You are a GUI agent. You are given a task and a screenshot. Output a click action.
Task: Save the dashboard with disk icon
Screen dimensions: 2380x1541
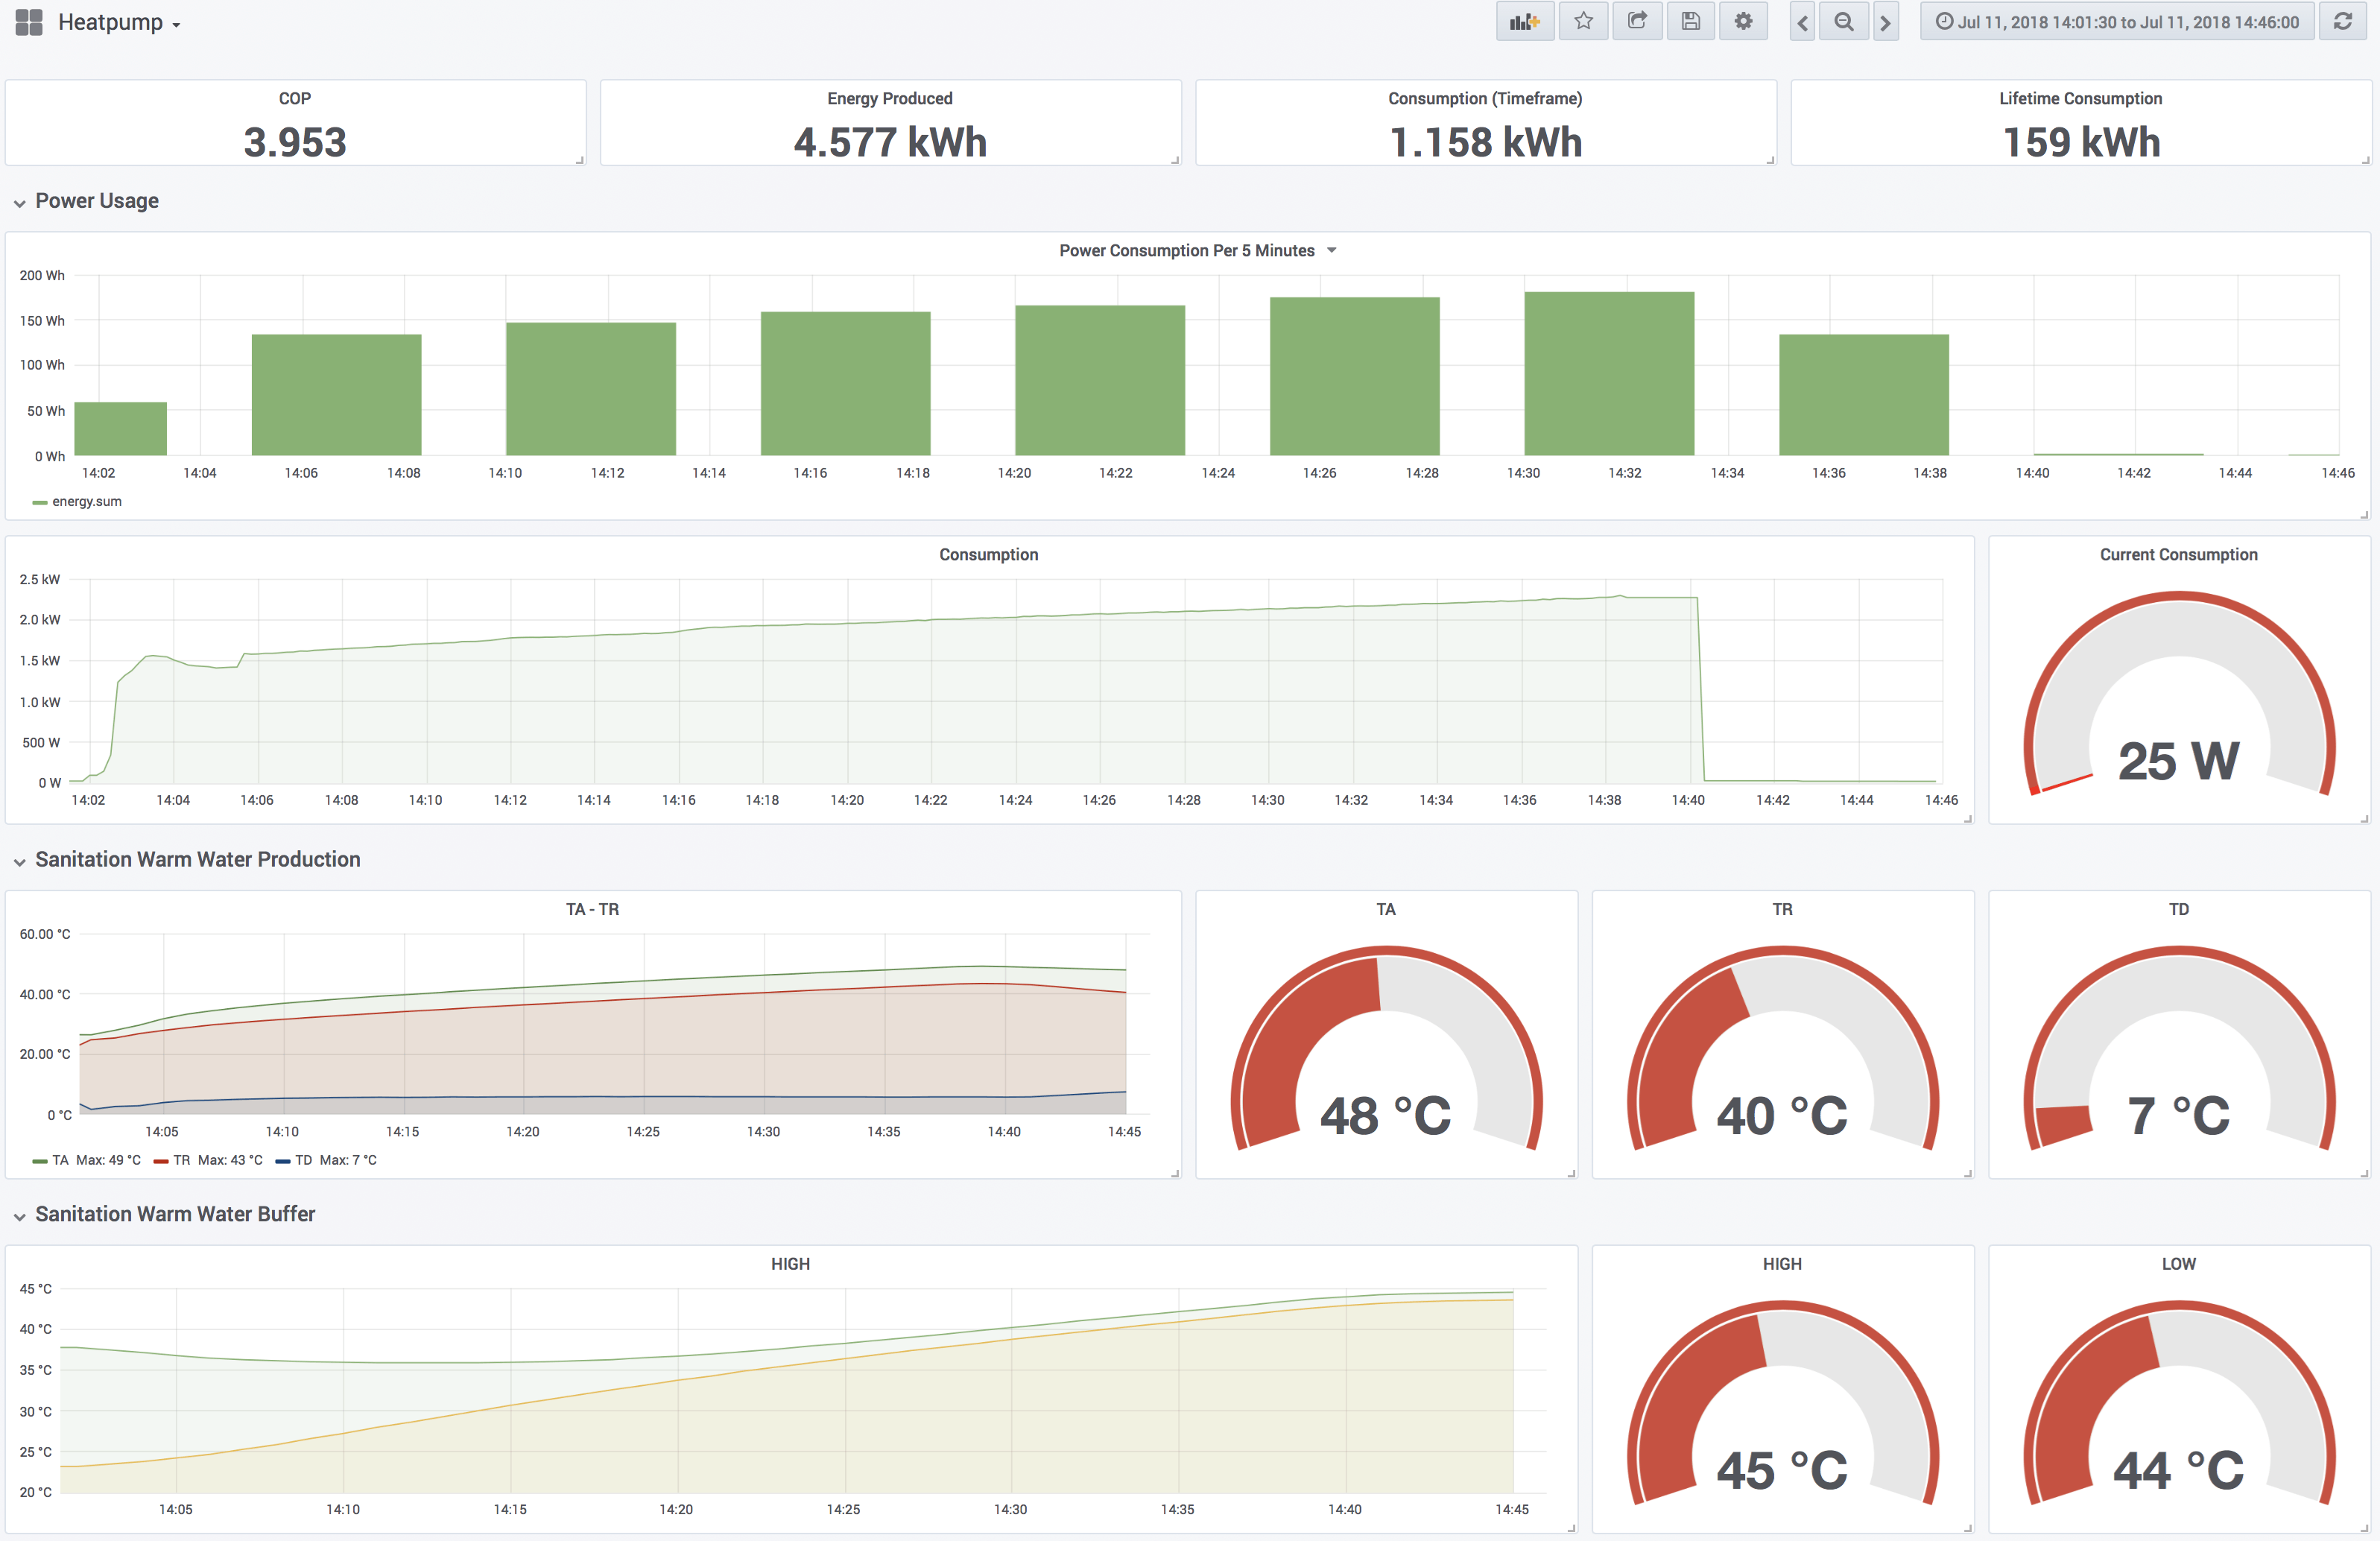1690,22
